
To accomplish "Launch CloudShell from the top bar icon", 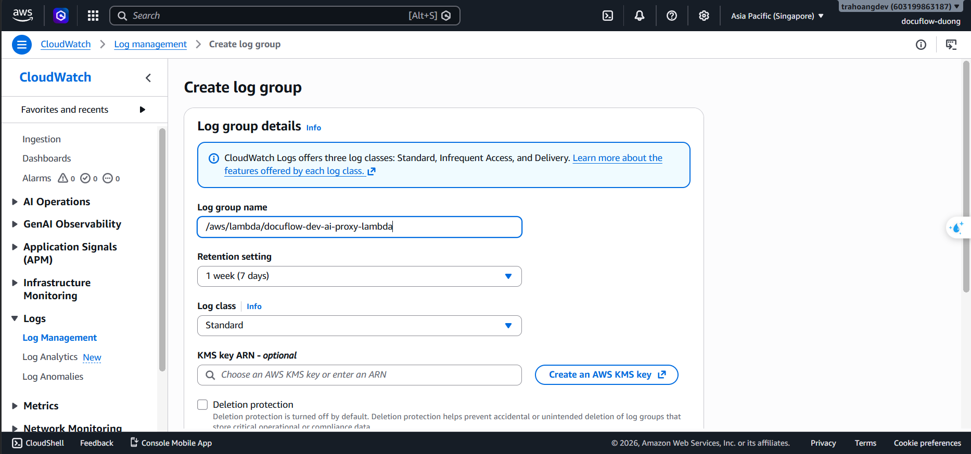I will [x=608, y=16].
